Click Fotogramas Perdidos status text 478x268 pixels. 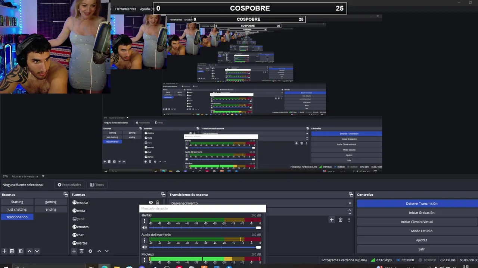344,260
